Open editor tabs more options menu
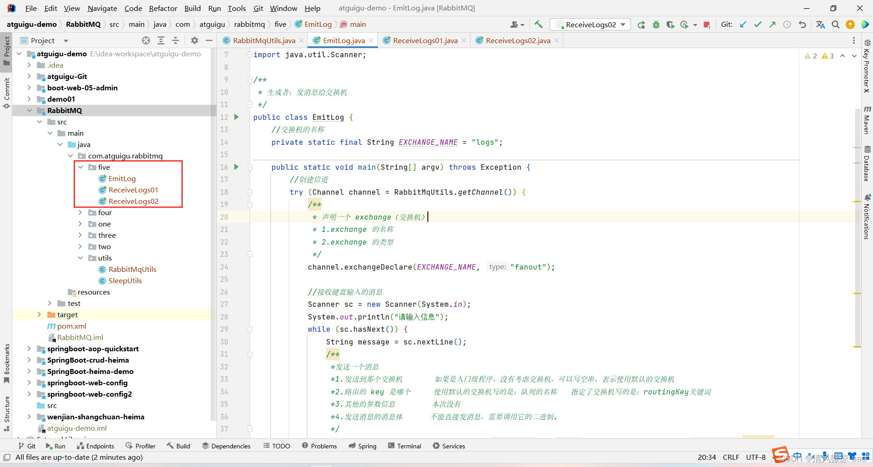 (x=853, y=40)
